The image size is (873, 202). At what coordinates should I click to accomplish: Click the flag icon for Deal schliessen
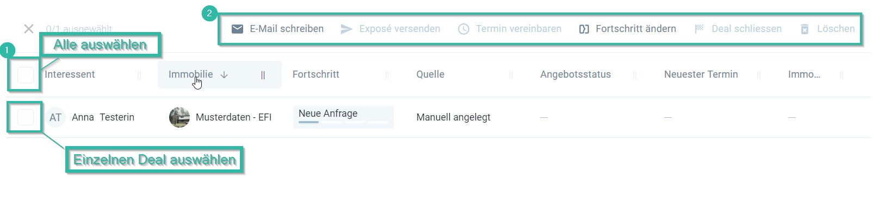coord(699,29)
